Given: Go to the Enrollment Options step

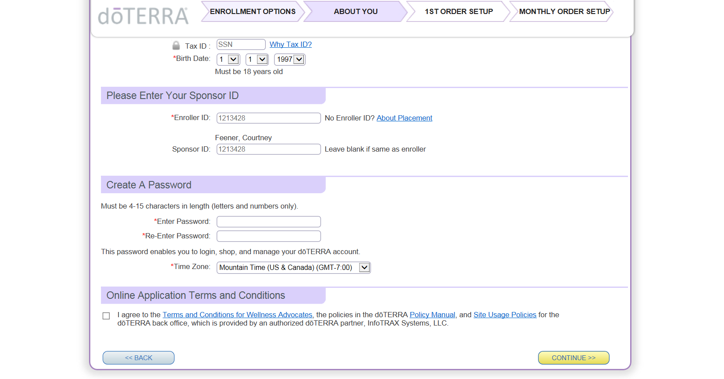Looking at the screenshot, I should [253, 11].
